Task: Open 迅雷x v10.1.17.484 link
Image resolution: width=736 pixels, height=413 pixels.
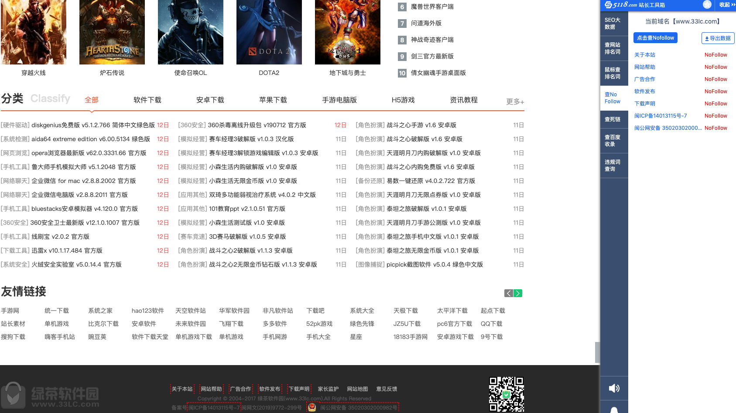Action: click(x=67, y=251)
